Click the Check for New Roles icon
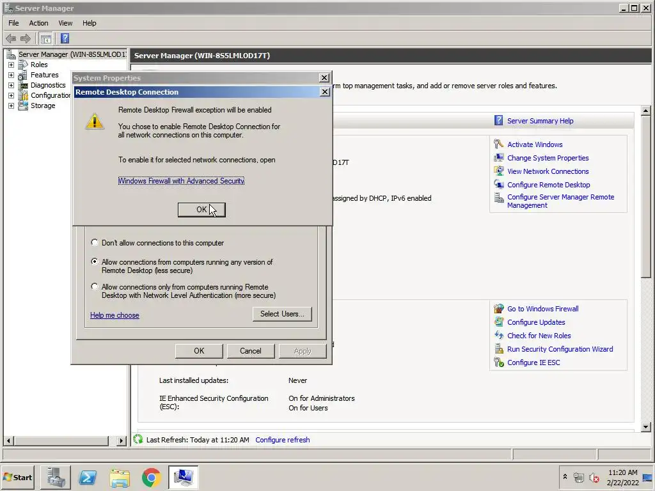This screenshot has height=491, width=655. (x=498, y=335)
